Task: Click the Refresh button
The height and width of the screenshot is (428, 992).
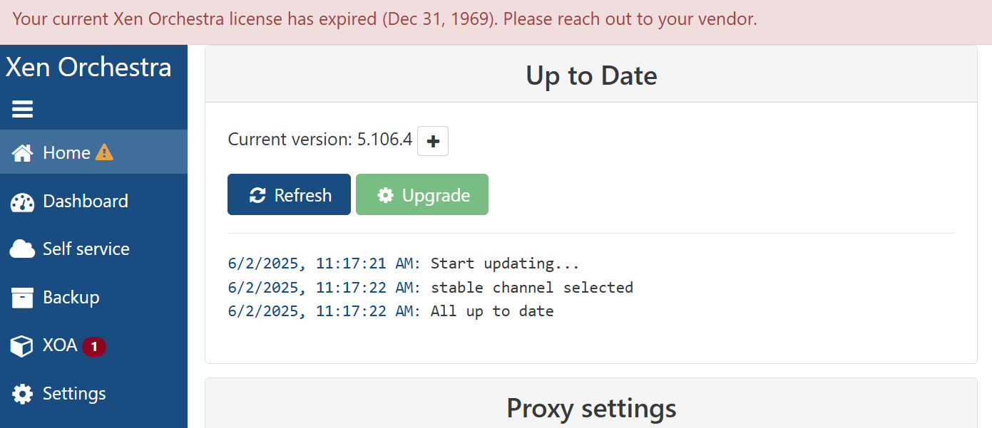Action: [x=289, y=194]
